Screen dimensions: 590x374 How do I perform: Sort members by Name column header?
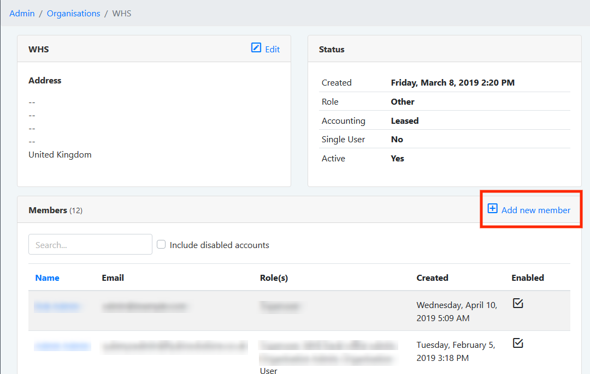tap(47, 278)
